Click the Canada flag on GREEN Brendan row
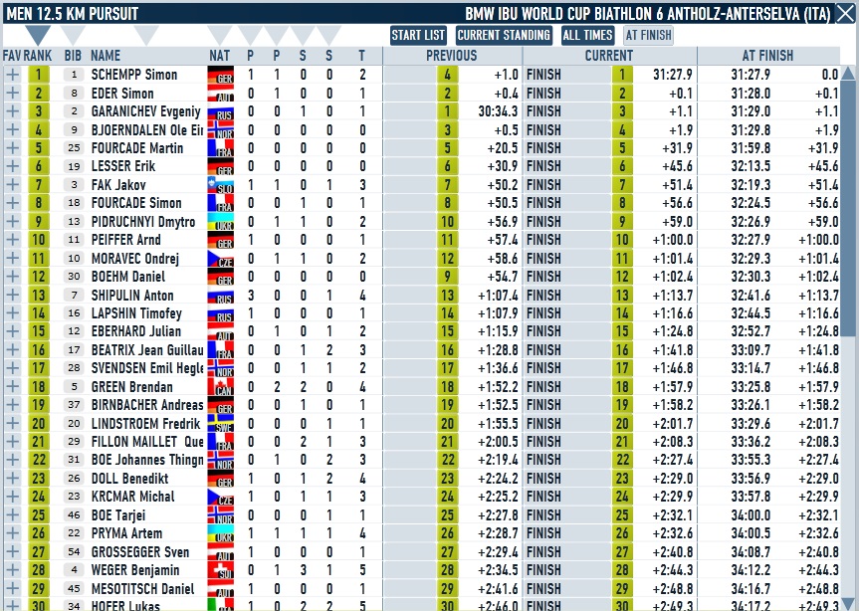Image resolution: width=859 pixels, height=611 pixels. click(221, 386)
